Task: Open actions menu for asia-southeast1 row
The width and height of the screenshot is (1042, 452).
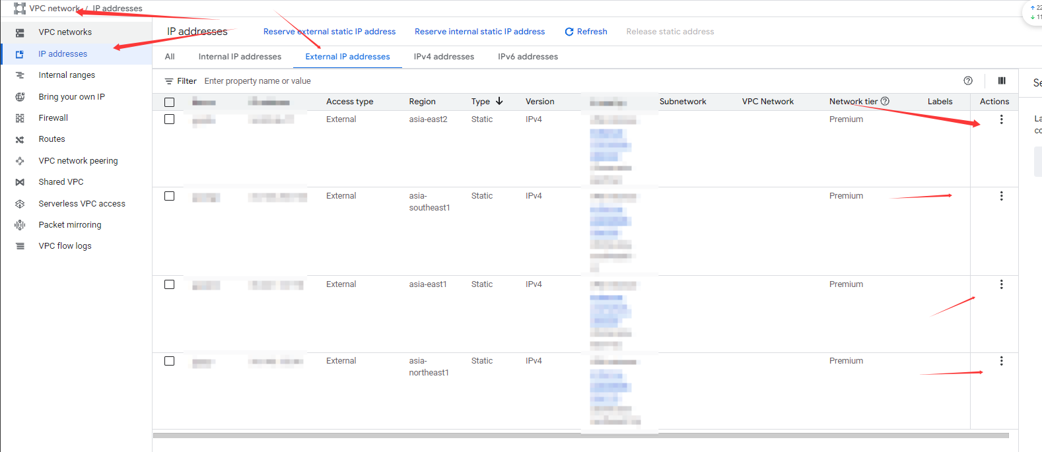Action: coord(1001,196)
